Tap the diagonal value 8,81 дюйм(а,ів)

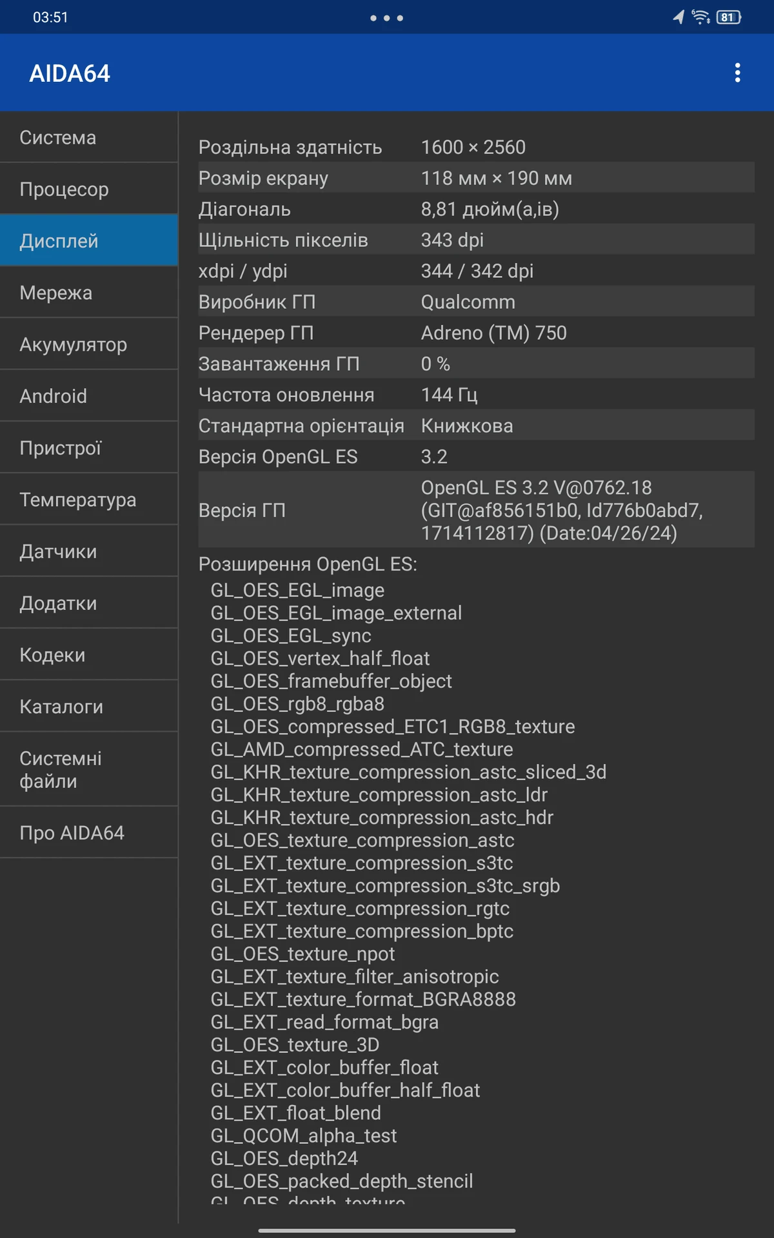tap(490, 209)
